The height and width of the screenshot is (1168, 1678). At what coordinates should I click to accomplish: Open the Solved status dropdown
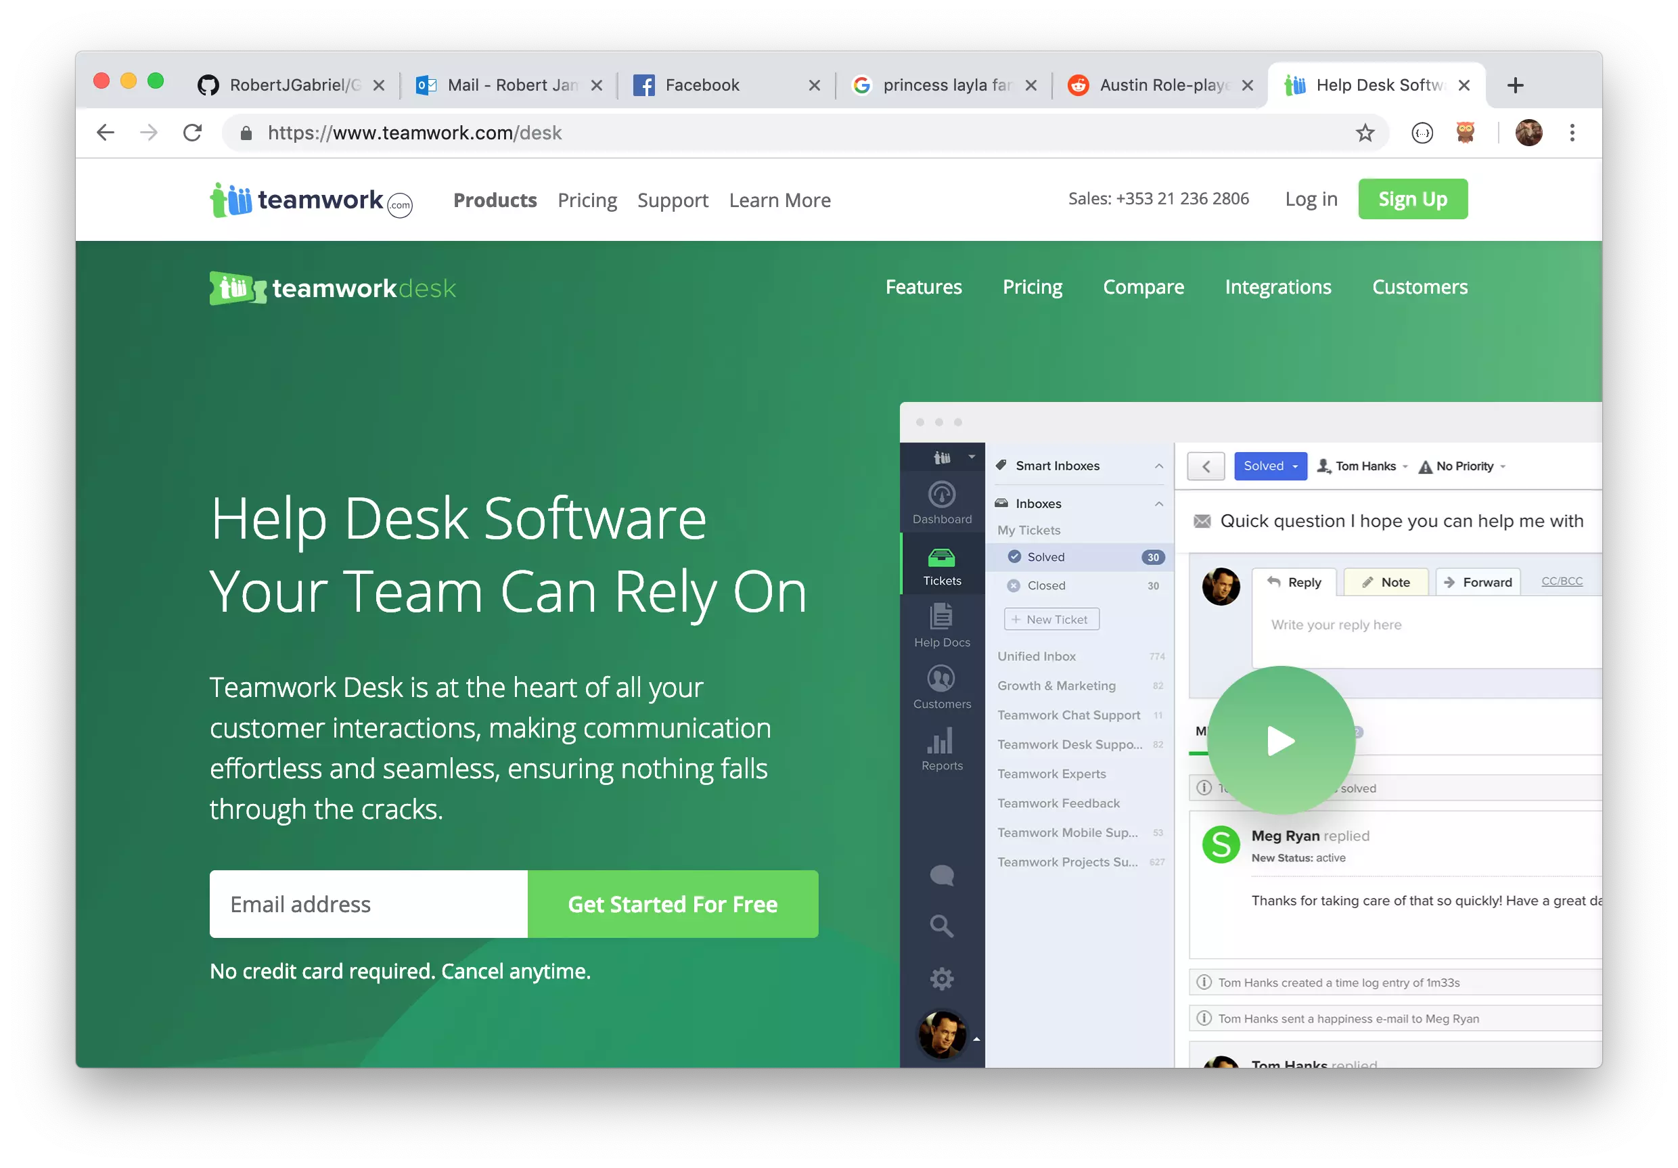click(1270, 466)
